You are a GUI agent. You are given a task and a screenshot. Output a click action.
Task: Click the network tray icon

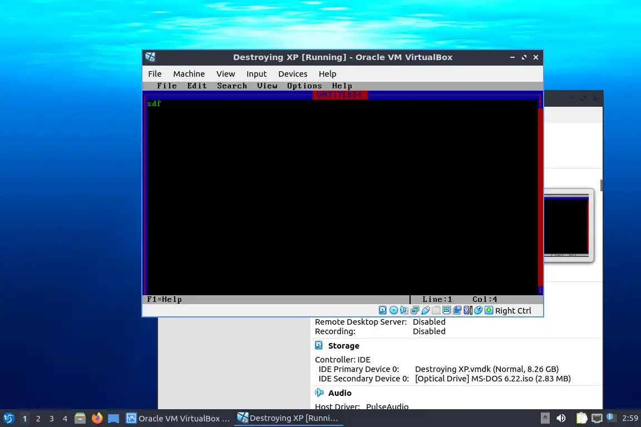point(597,418)
